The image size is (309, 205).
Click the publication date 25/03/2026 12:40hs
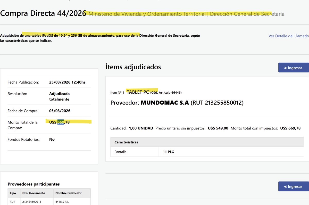point(67,82)
